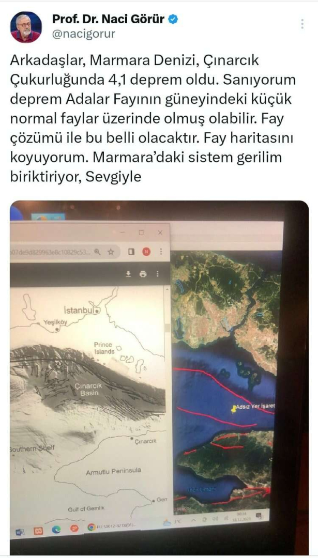Click the PDF print icon
This screenshot has height=558, width=318.
click(143, 274)
